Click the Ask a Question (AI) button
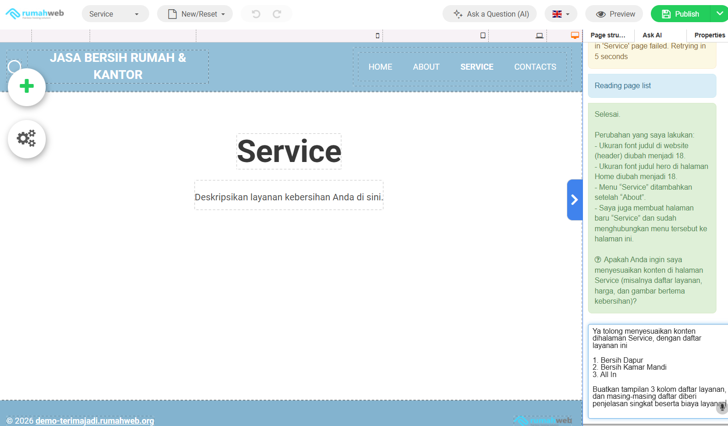 490,14
